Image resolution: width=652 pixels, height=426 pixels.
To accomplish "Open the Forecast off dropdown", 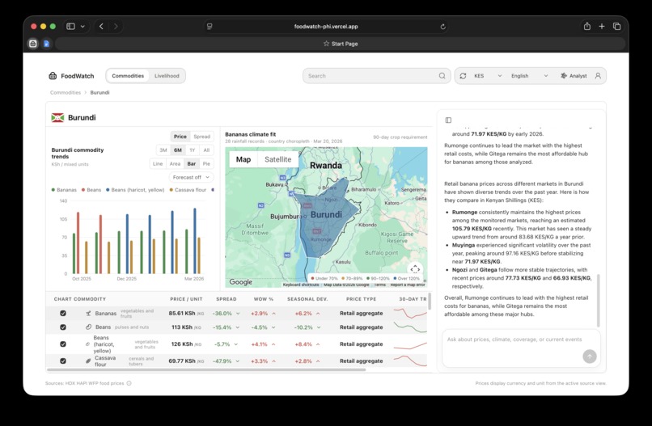I will tap(191, 177).
